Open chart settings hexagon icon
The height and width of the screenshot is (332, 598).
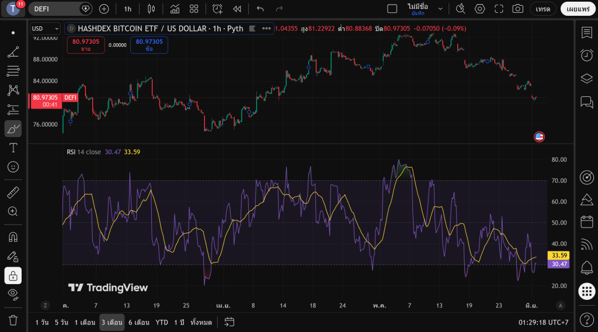(480, 9)
